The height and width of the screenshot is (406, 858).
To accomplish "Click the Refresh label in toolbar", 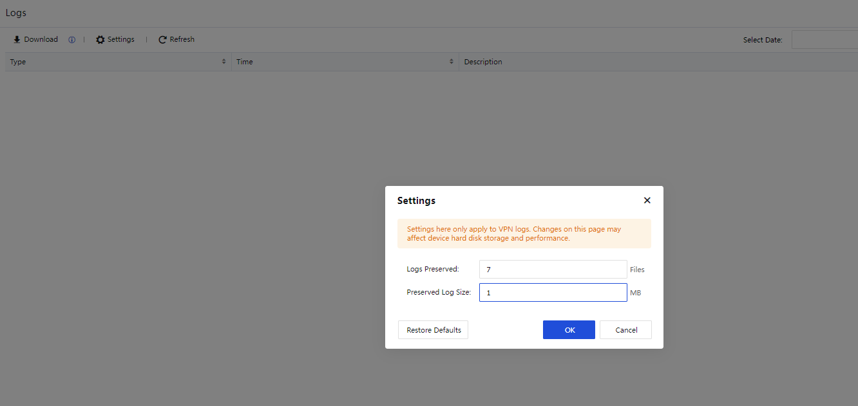I will (x=182, y=40).
